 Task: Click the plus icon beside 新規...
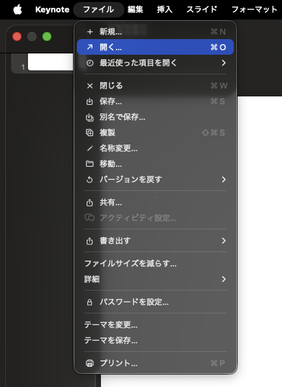(90, 31)
